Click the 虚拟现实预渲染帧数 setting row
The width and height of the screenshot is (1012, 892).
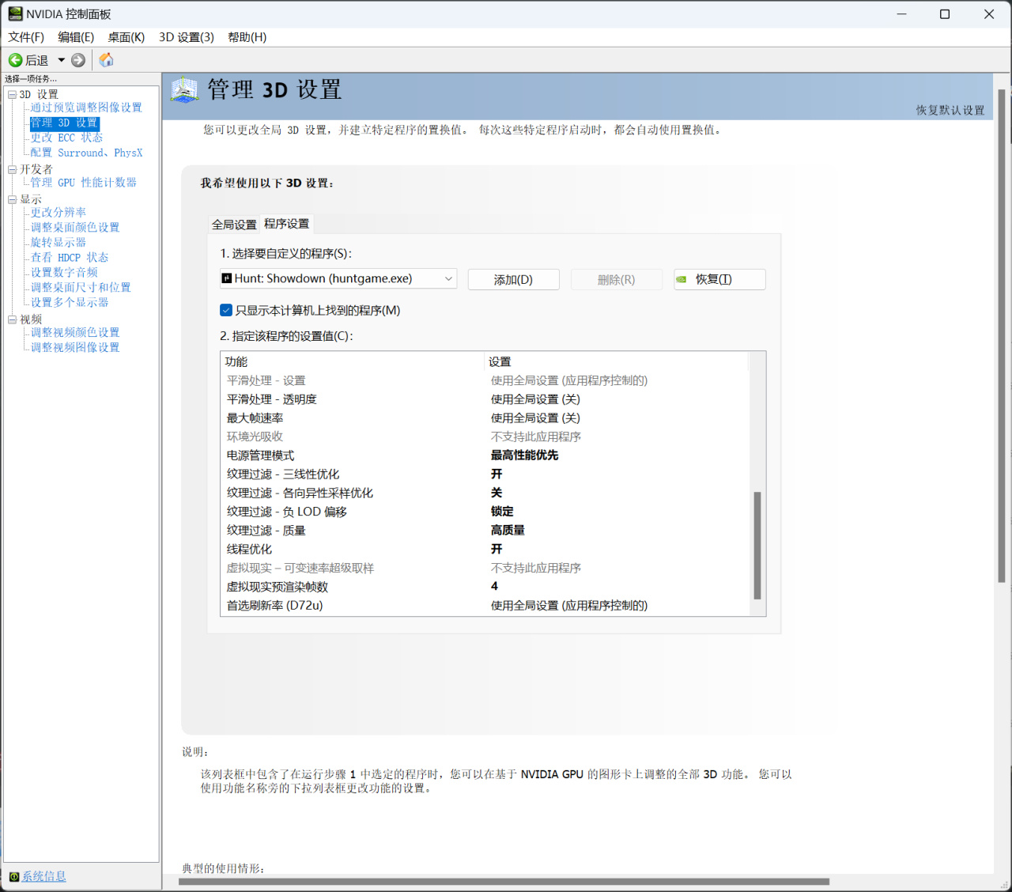pyautogui.click(x=484, y=587)
